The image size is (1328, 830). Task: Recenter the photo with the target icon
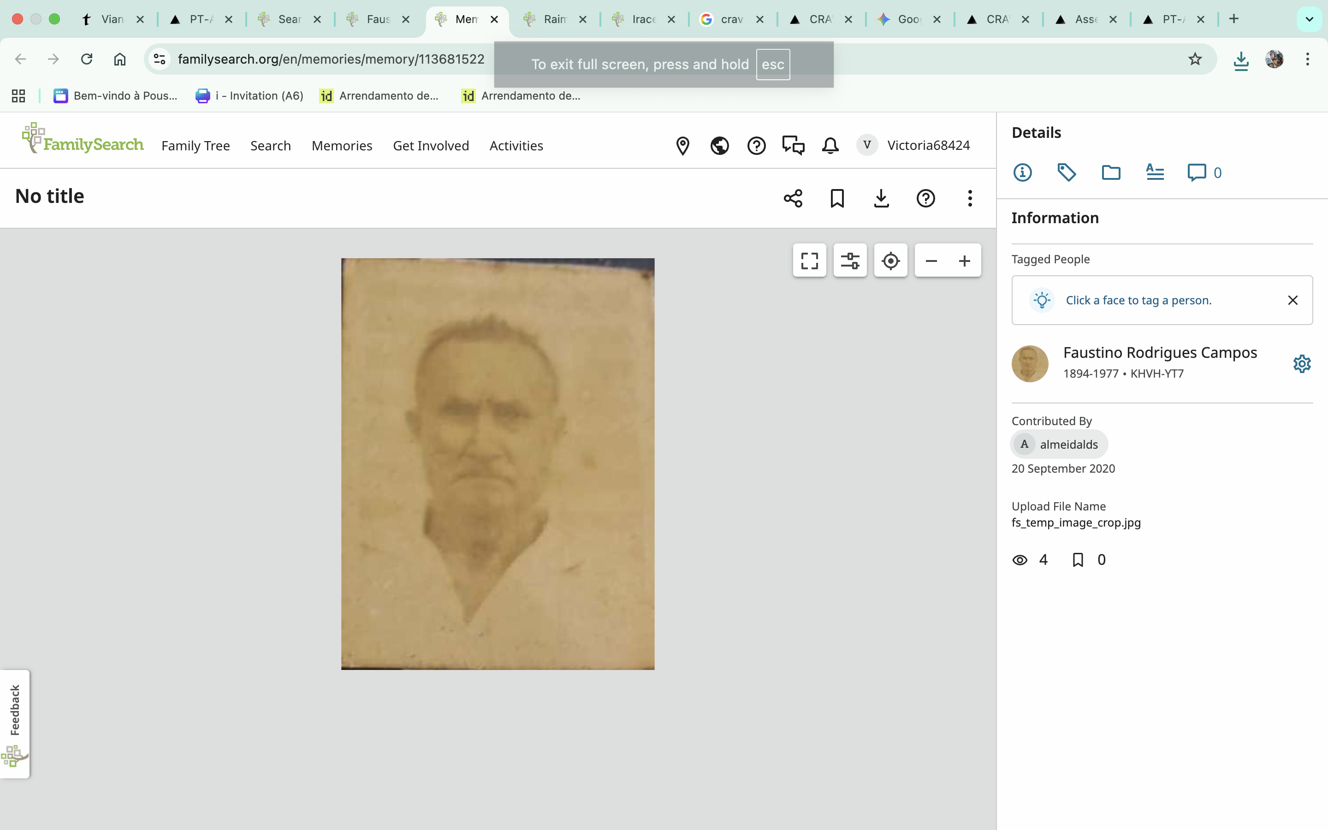point(890,260)
